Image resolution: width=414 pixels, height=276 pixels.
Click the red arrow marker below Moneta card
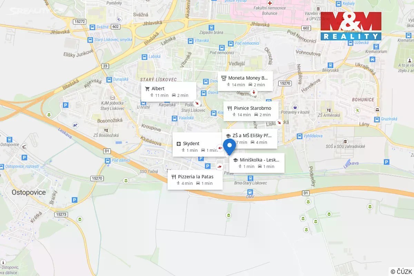(x=254, y=92)
